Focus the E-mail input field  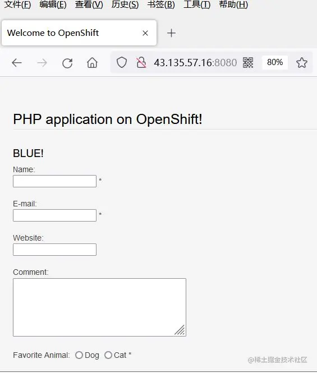55,215
